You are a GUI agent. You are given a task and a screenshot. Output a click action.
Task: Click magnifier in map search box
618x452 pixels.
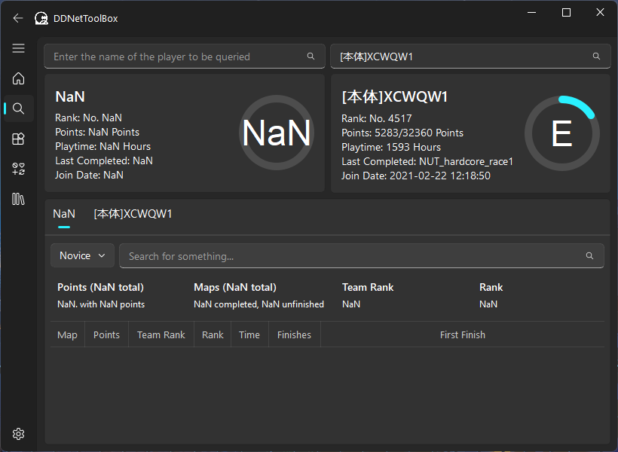coord(589,255)
